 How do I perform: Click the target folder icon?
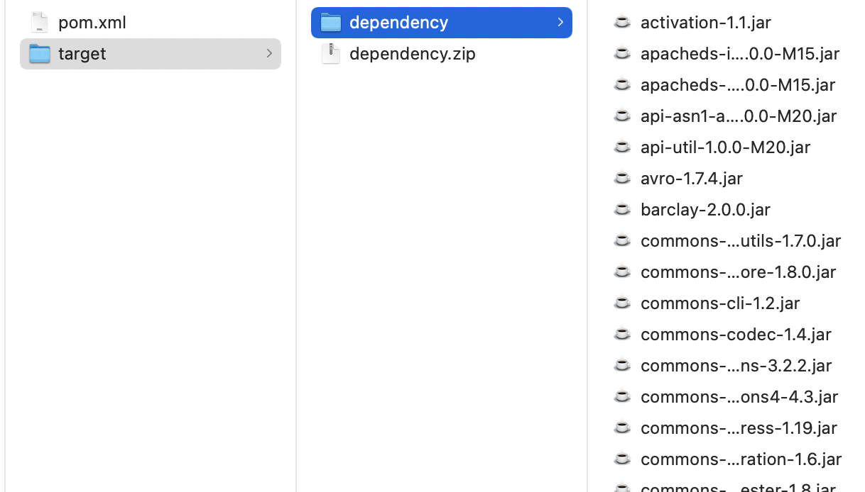click(x=40, y=54)
